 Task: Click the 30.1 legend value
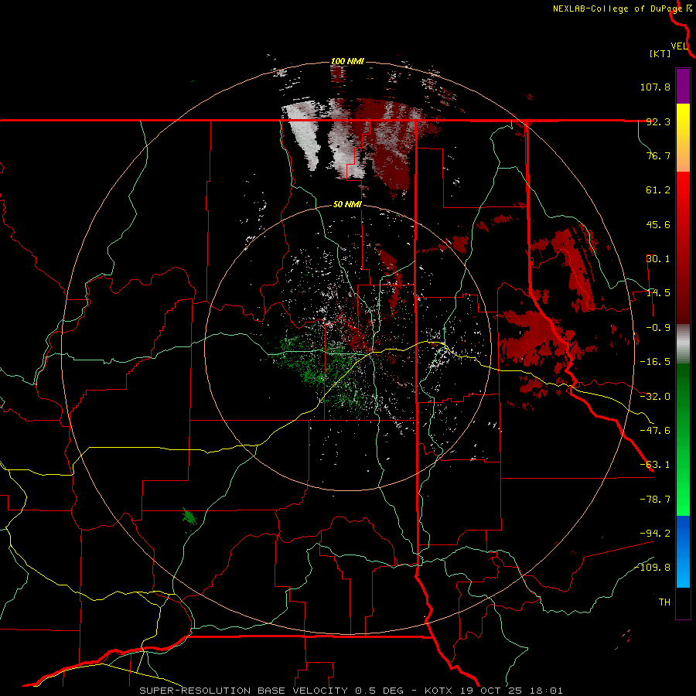(x=658, y=259)
